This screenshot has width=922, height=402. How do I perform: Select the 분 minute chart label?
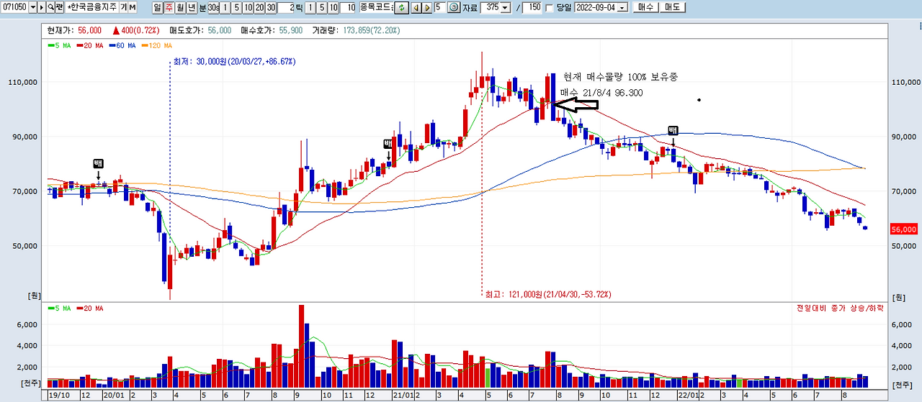tap(202, 7)
